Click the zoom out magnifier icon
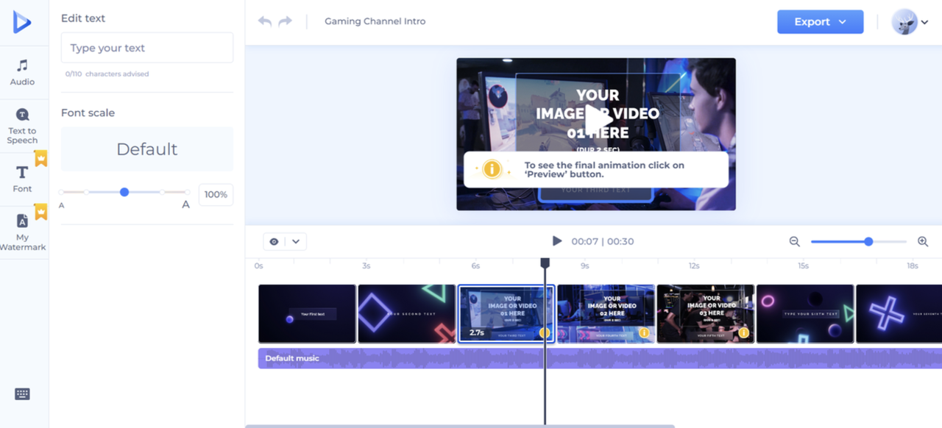Viewport: 942px width, 428px height. point(795,241)
